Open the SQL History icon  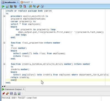pos(42,6)
